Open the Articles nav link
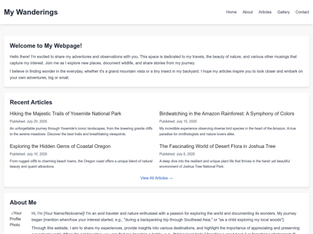Image resolution: width=313 pixels, height=234 pixels. tap(265, 12)
